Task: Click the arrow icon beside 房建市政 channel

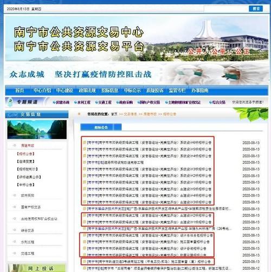Action: click(54, 103)
